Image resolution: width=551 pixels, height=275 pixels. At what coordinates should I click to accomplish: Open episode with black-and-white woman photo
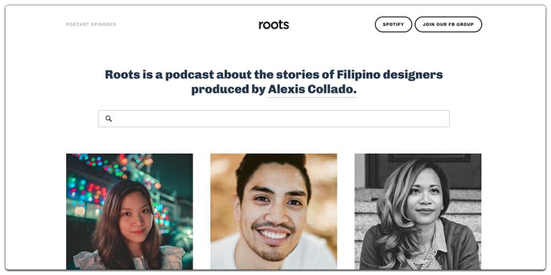click(418, 212)
